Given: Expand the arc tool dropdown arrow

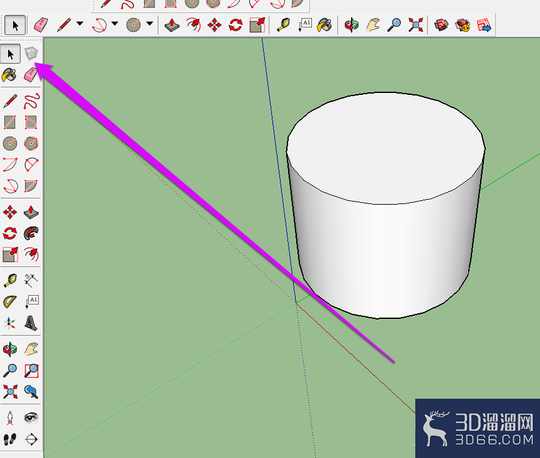Looking at the screenshot, I should pos(115,24).
